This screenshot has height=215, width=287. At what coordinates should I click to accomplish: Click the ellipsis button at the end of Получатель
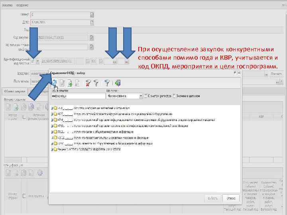click(278, 82)
